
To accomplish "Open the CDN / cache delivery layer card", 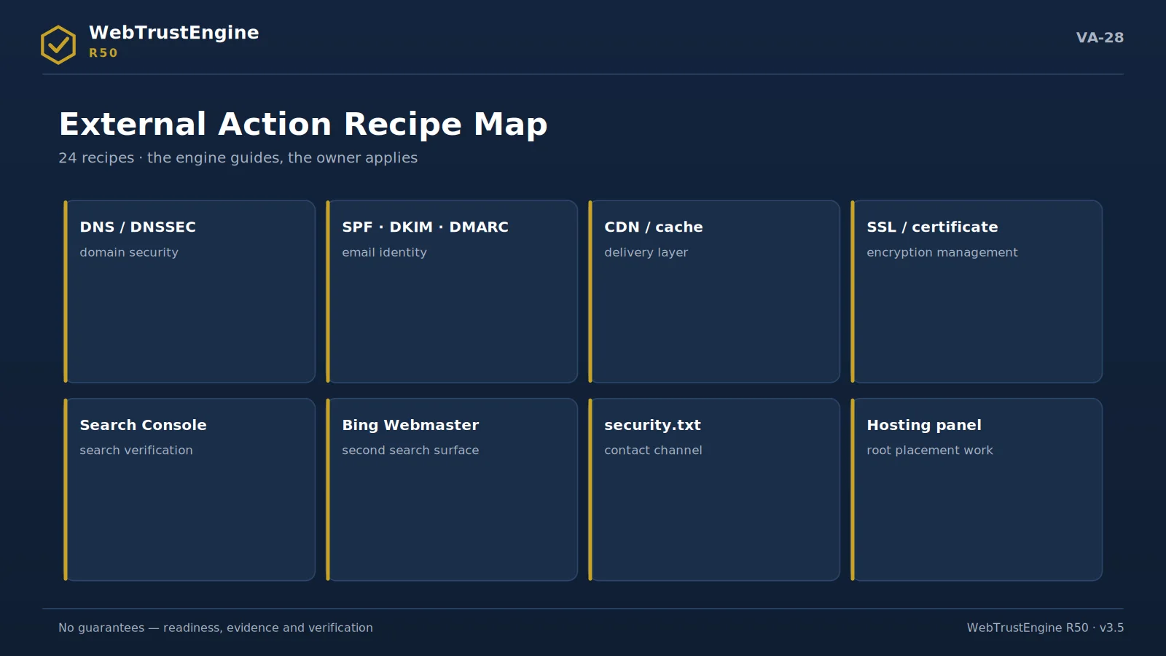I will coord(714,292).
